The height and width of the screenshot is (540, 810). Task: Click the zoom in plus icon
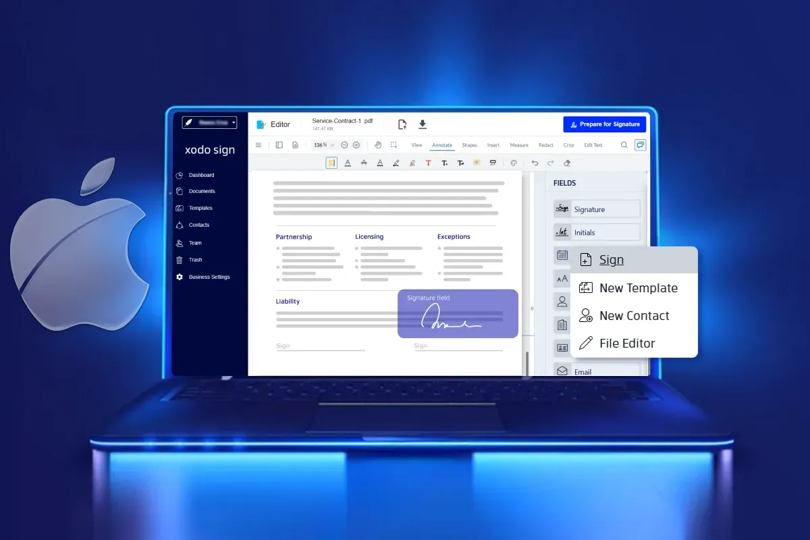pos(356,145)
